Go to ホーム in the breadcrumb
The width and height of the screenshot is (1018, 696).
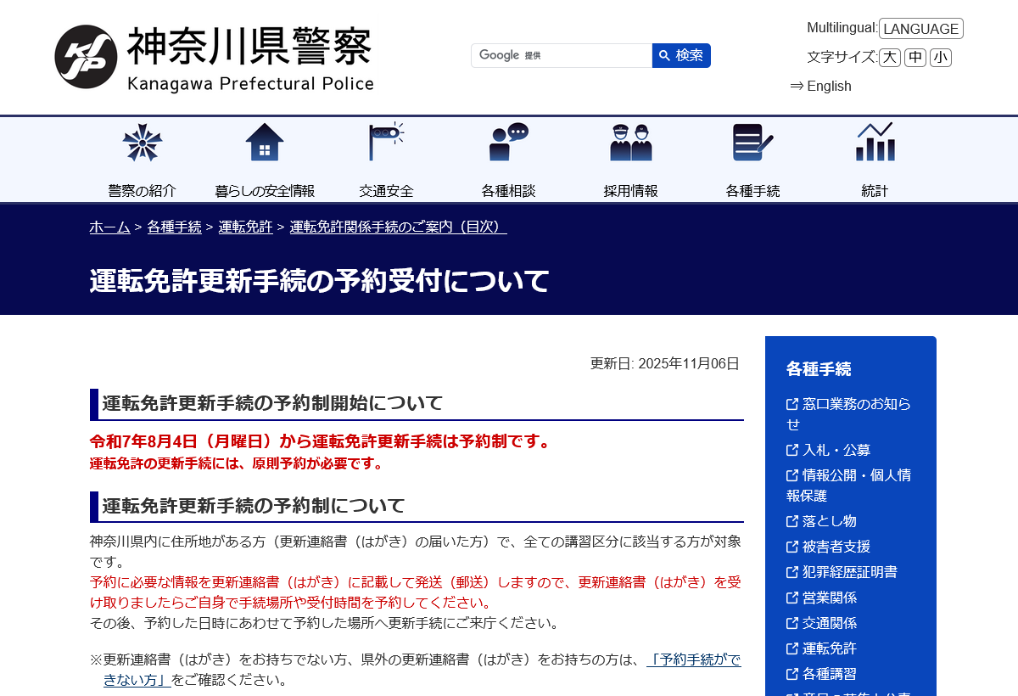[109, 227]
